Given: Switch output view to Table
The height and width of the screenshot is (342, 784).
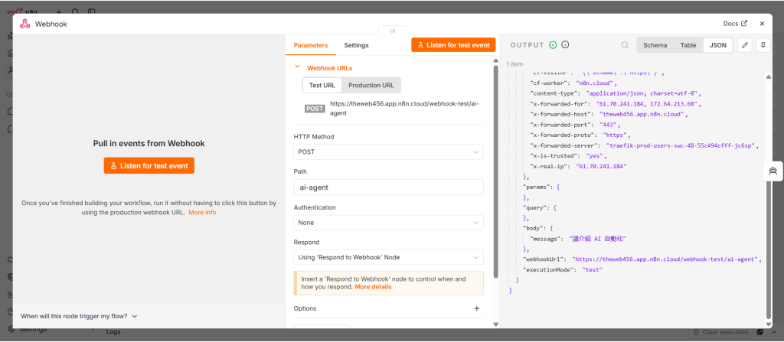Looking at the screenshot, I should pyautogui.click(x=688, y=45).
